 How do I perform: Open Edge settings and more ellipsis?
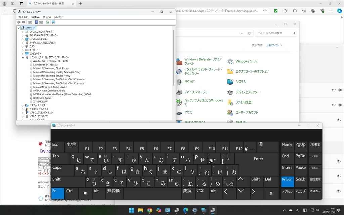331,11
